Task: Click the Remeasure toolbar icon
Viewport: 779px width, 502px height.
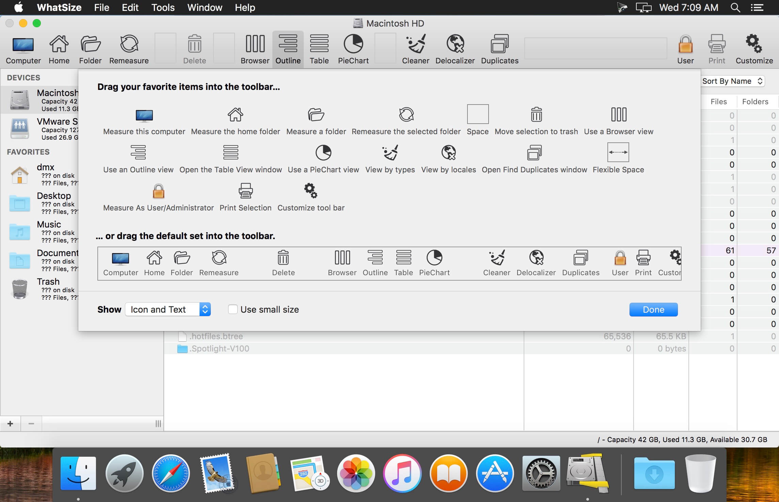Action: (129, 50)
